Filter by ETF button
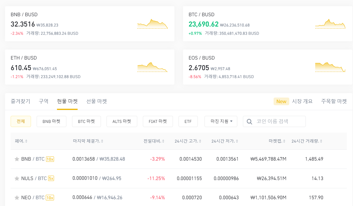The height and width of the screenshot is (206, 353). 188,121
